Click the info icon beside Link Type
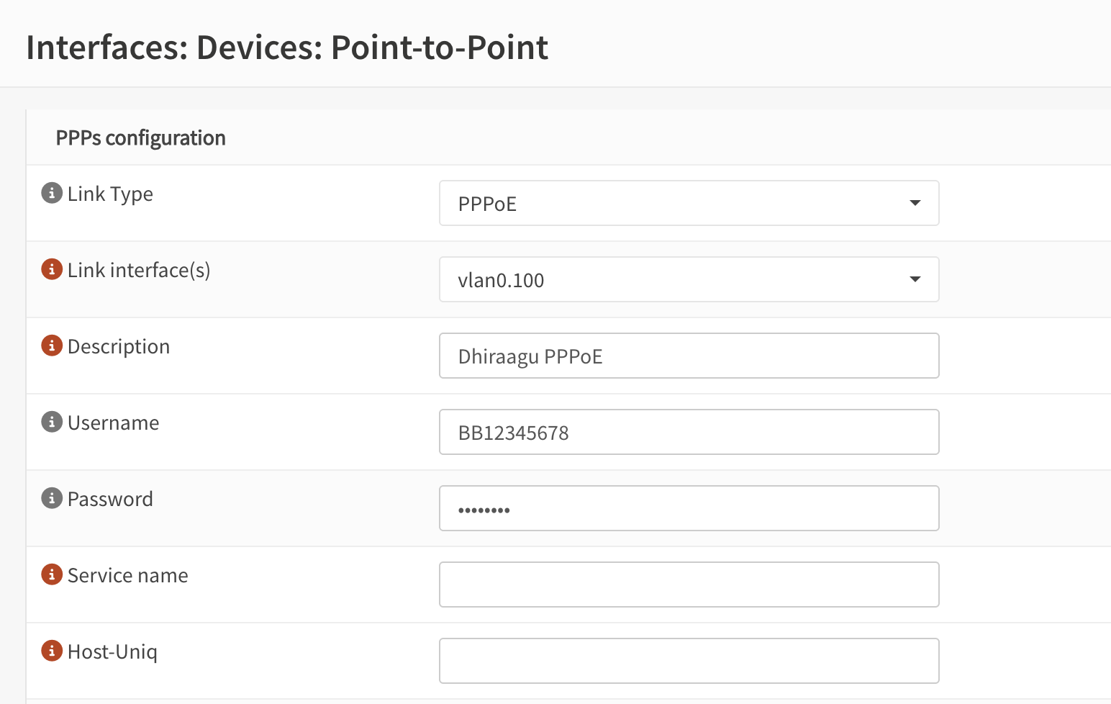This screenshot has height=704, width=1111. click(x=51, y=193)
